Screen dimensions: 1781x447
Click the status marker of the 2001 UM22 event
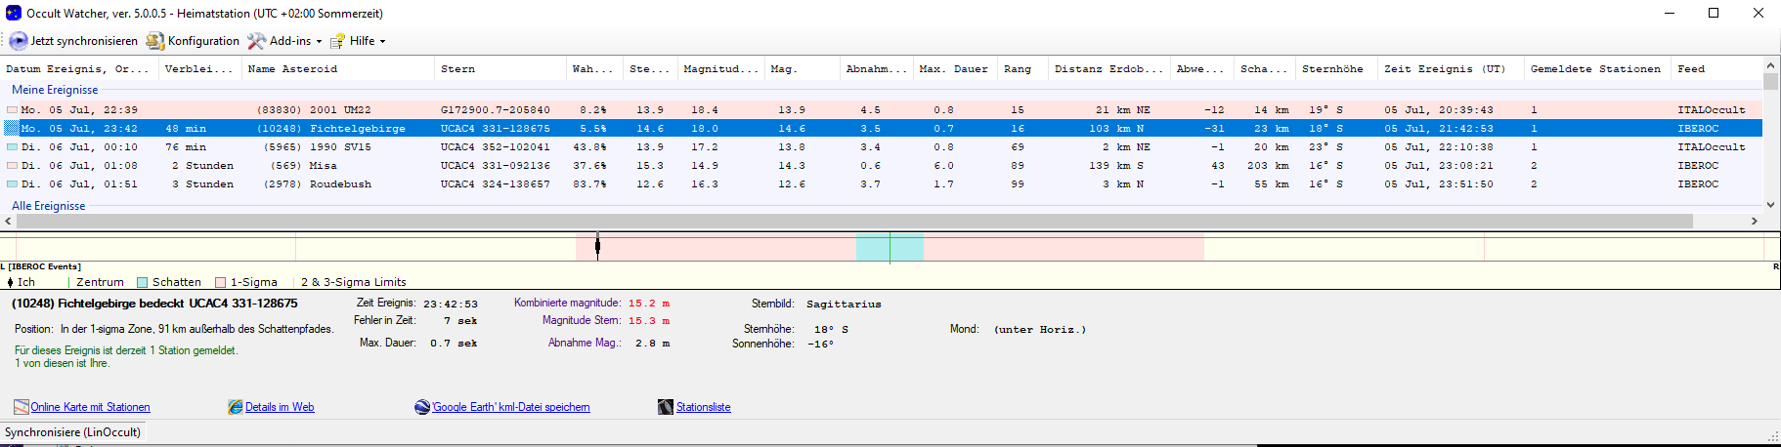click(x=12, y=110)
